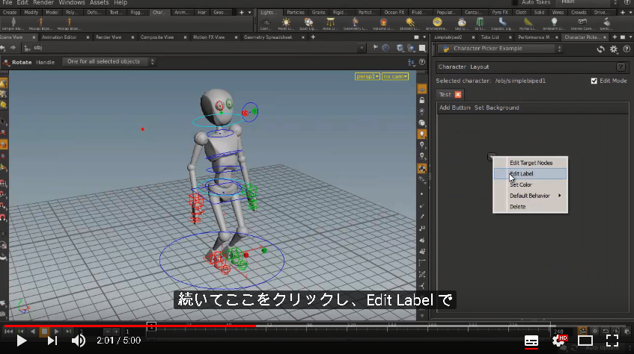Open the gear settings in Character Picker pane
The width and height of the screenshot is (634, 354).
pos(614,49)
